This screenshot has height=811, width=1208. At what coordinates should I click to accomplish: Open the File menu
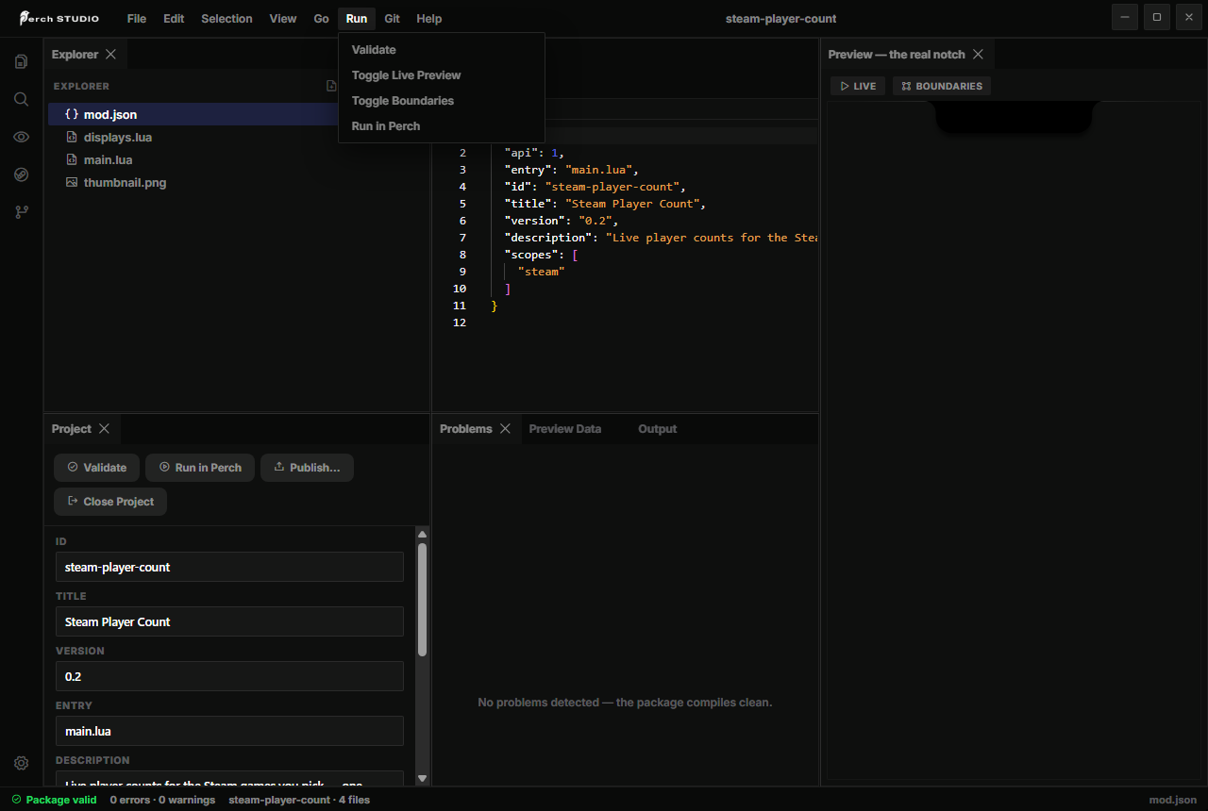(x=137, y=19)
